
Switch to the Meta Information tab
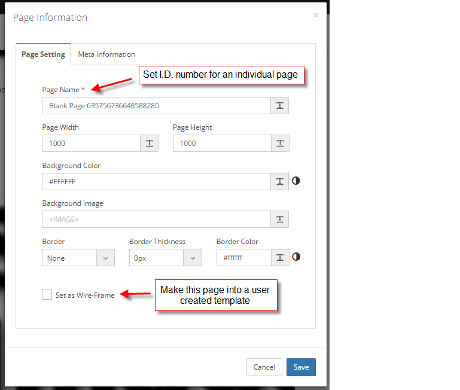click(106, 54)
